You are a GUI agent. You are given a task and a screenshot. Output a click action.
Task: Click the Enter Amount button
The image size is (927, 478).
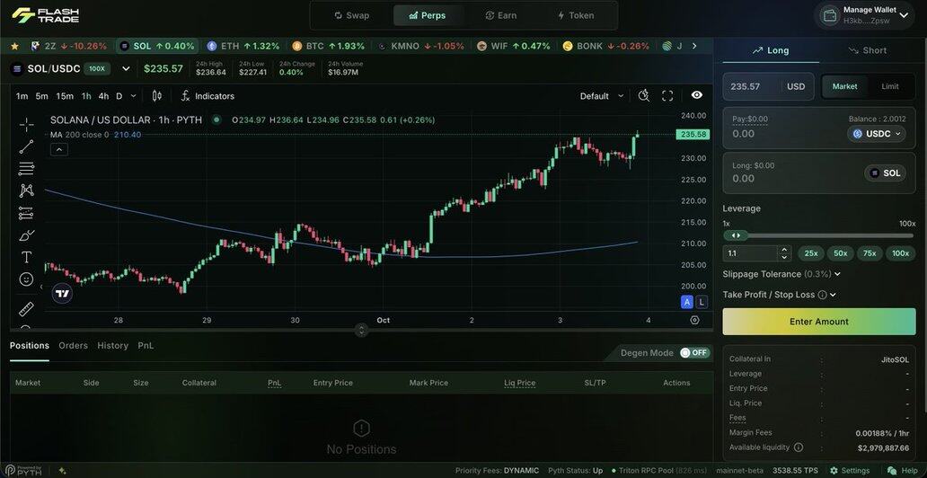[818, 322]
